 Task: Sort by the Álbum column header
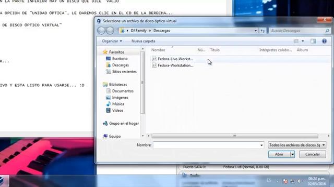302,50
